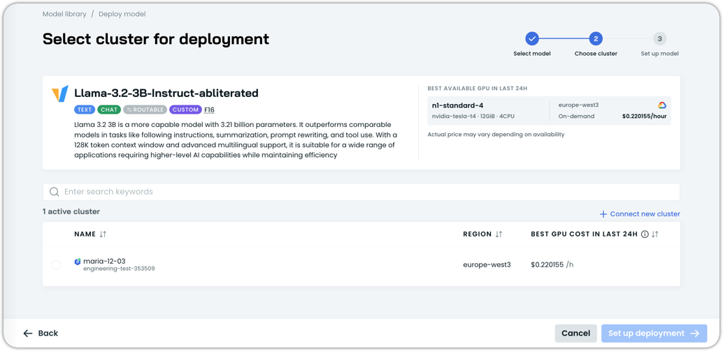Image resolution: width=723 pixels, height=351 pixels.
Task: Click the plus icon beside Connect new cluster
Action: 603,214
